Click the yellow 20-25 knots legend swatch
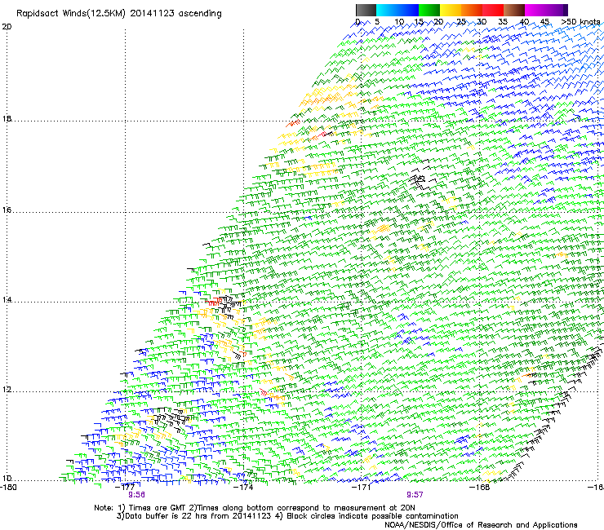This screenshot has height=530, width=604. [x=451, y=10]
